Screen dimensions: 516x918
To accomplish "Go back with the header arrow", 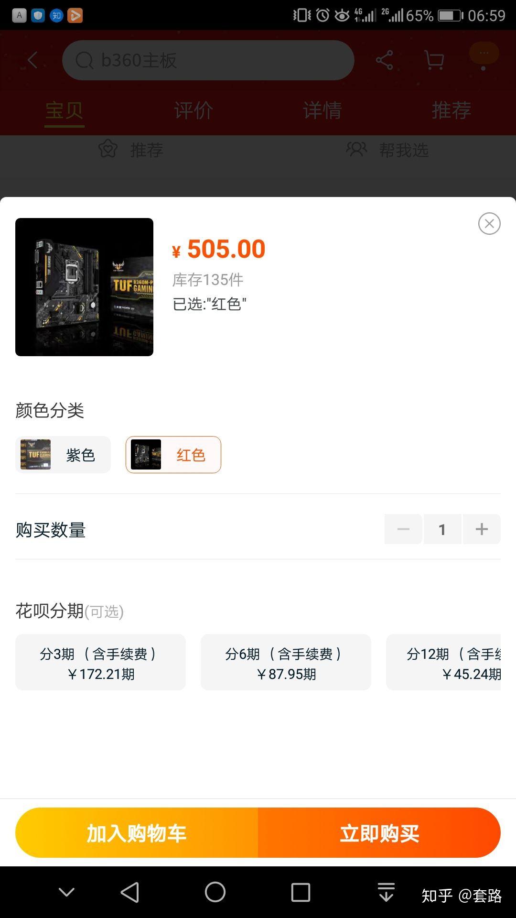I will pyautogui.click(x=32, y=60).
